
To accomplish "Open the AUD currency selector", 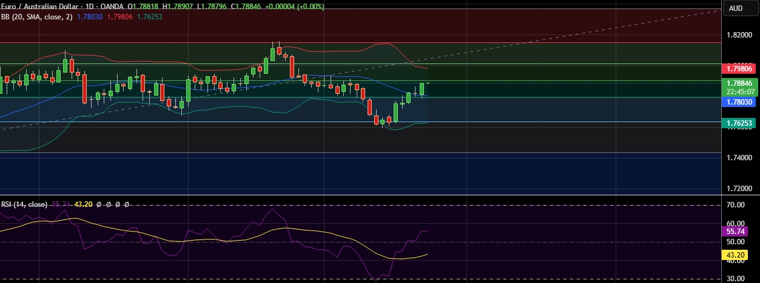I will tap(735, 8).
